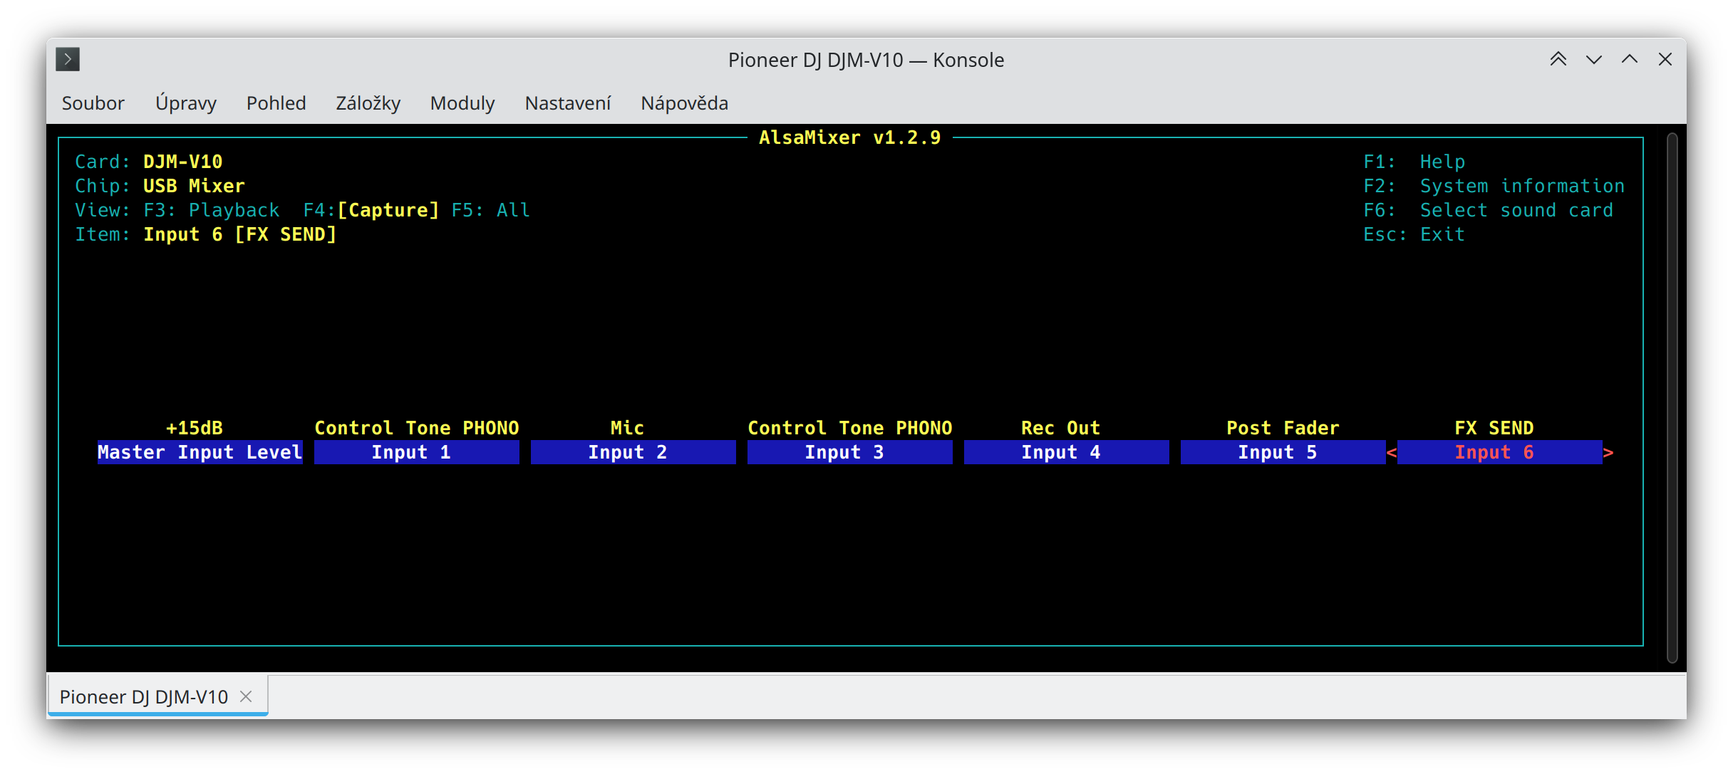Select the Master Input Level control
The height and width of the screenshot is (774, 1733).
coord(200,452)
